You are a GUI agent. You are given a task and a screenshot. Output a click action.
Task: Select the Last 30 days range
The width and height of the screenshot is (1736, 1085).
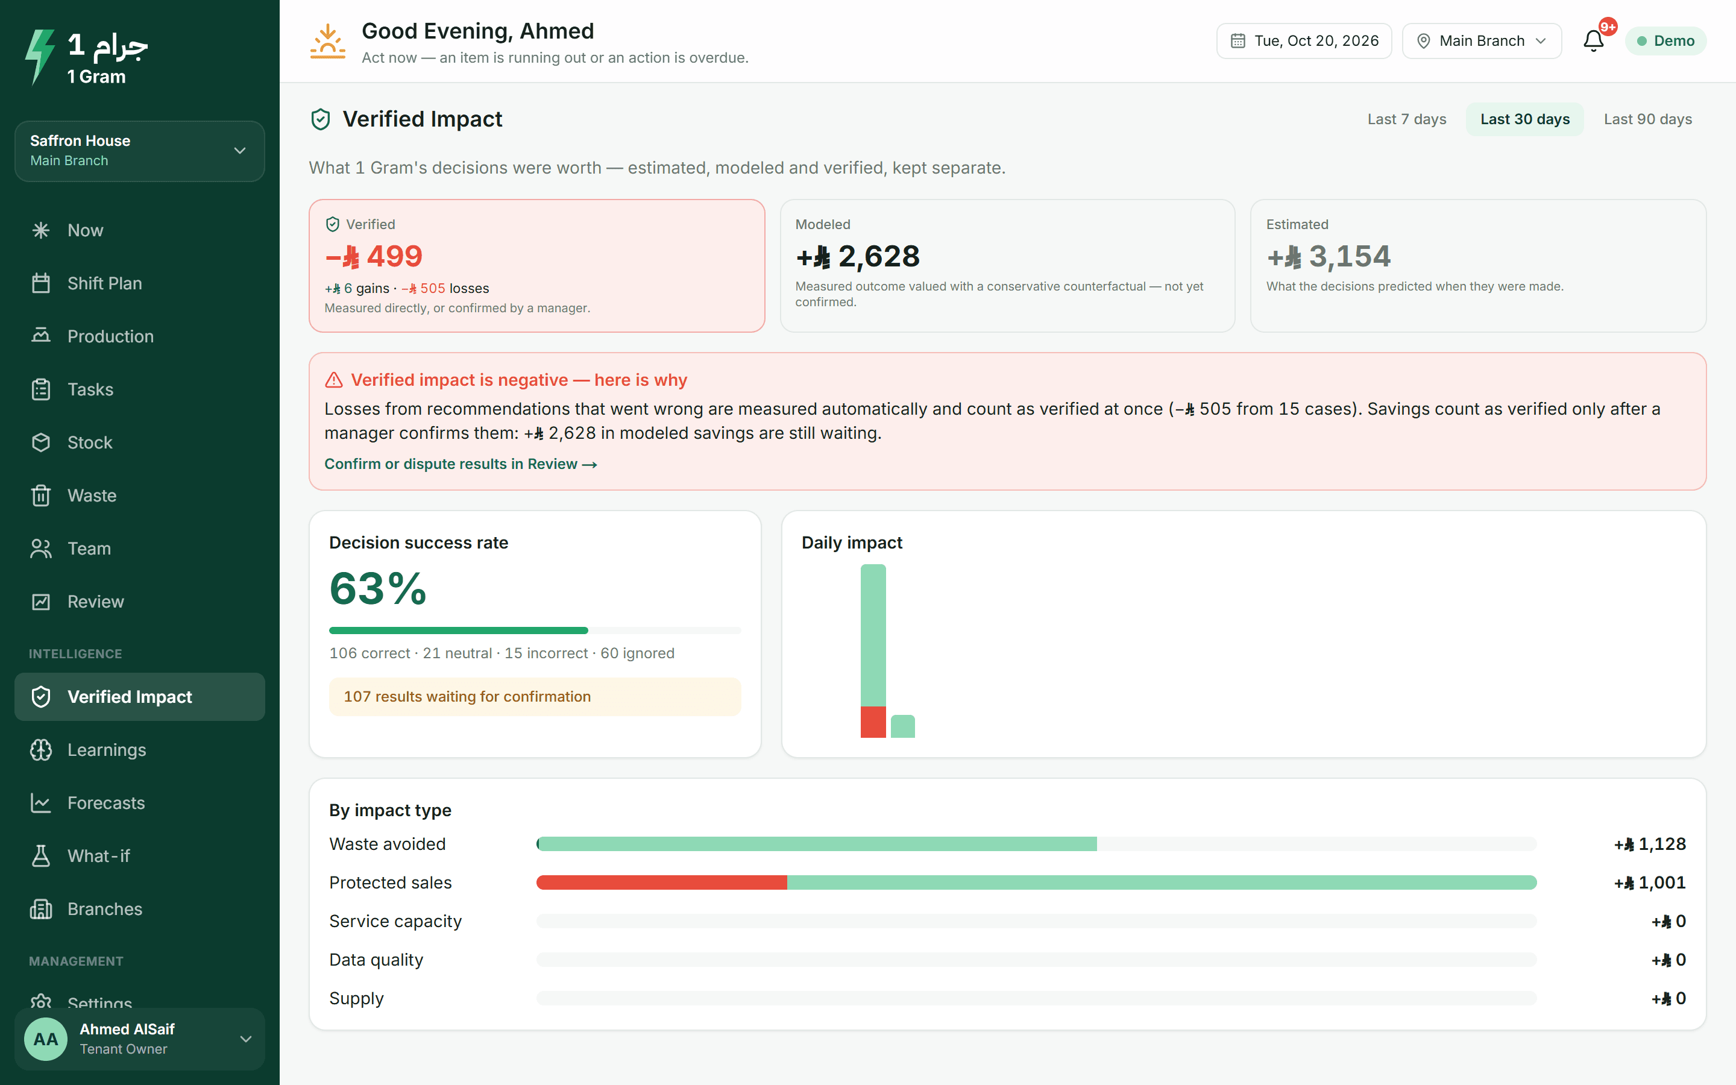click(1524, 119)
